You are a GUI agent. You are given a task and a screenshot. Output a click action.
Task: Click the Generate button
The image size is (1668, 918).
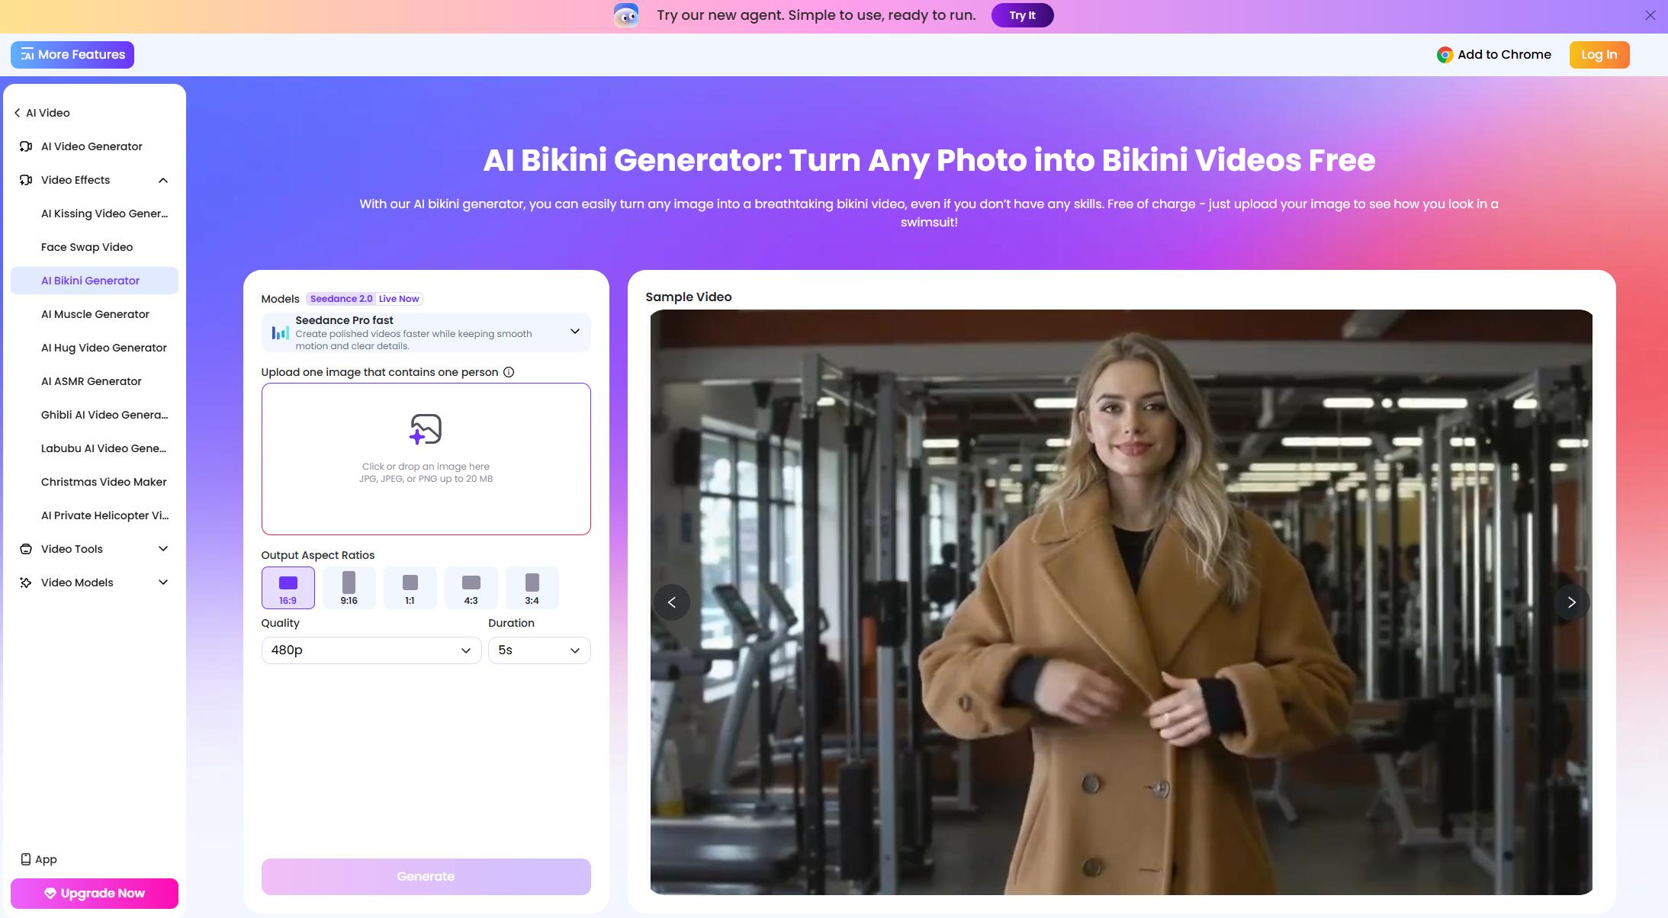pyautogui.click(x=426, y=877)
